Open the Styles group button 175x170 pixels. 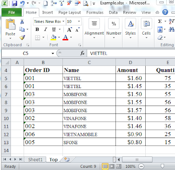(130, 28)
